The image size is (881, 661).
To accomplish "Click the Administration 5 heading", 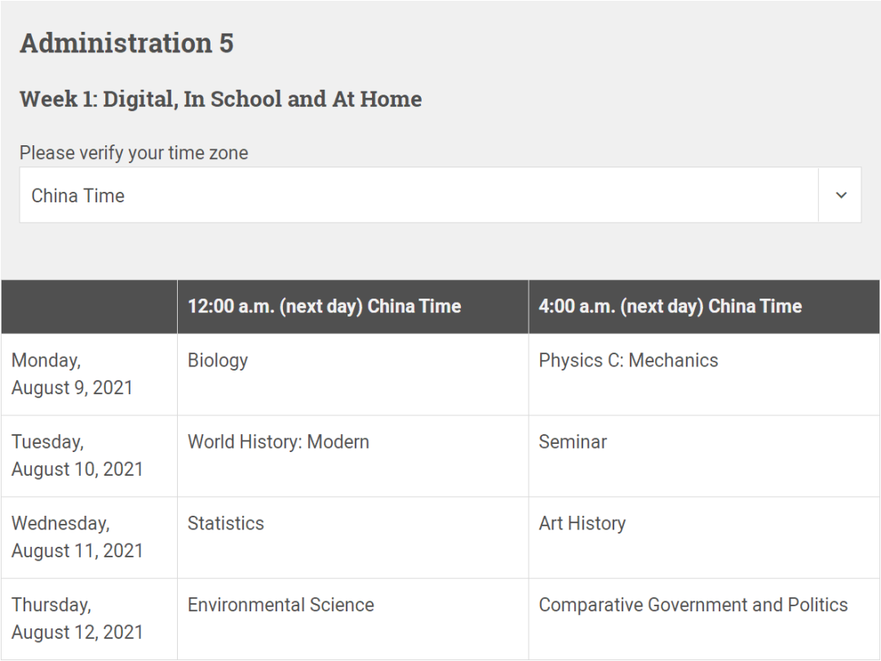I will click(126, 43).
